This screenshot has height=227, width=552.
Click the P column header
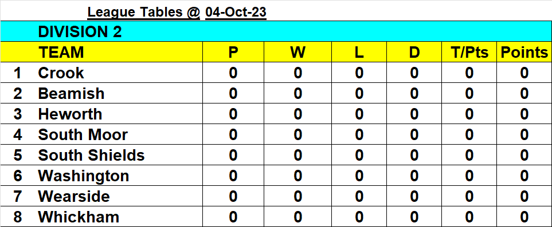pos(233,53)
